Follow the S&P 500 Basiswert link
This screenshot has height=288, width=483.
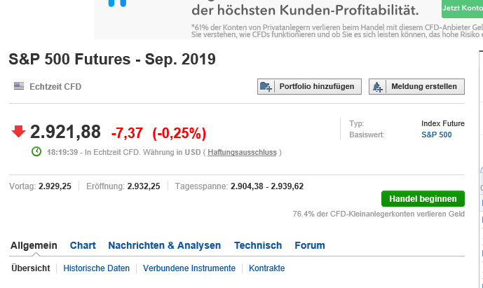tap(436, 135)
